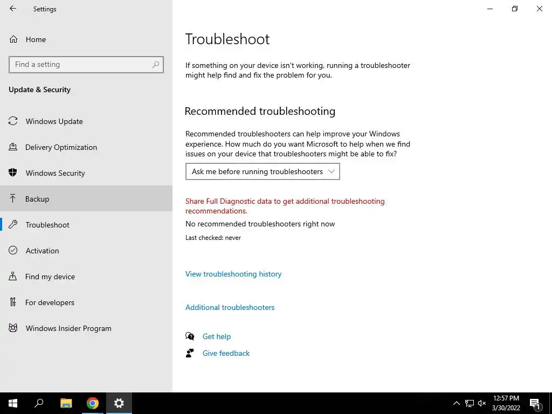
Task: Click the For developers tools icon
Action: point(13,302)
